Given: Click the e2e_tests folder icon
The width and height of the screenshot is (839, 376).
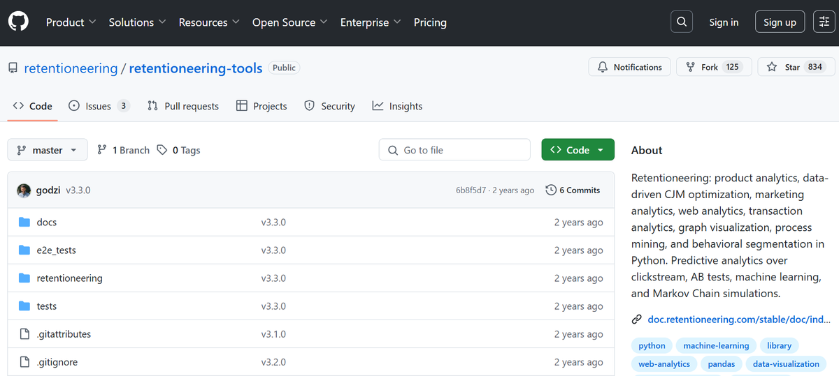Looking at the screenshot, I should [x=24, y=250].
